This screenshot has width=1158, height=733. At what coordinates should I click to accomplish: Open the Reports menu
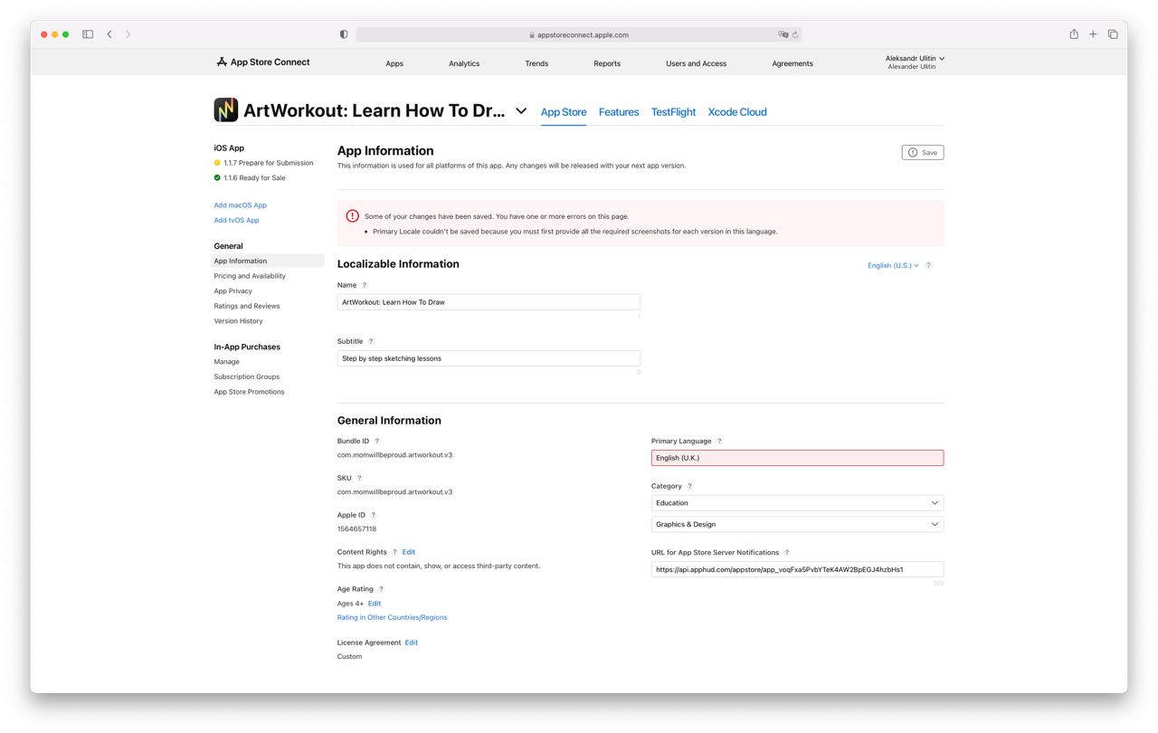point(607,63)
